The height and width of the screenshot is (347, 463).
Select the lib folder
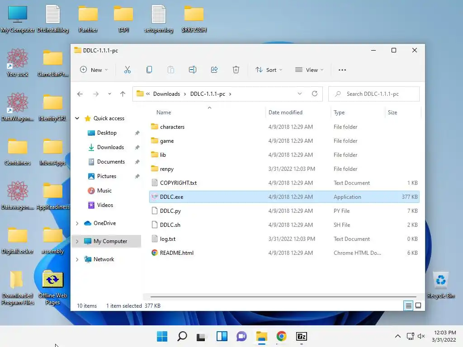(x=284, y=155)
